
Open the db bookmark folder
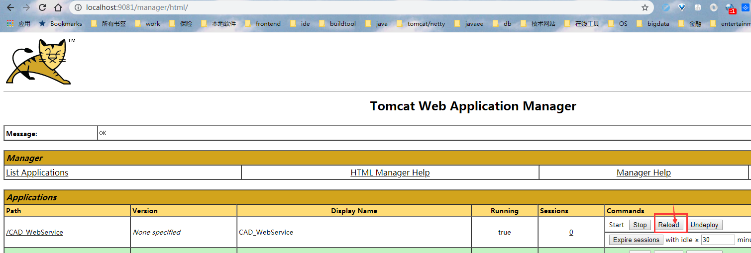click(x=502, y=23)
